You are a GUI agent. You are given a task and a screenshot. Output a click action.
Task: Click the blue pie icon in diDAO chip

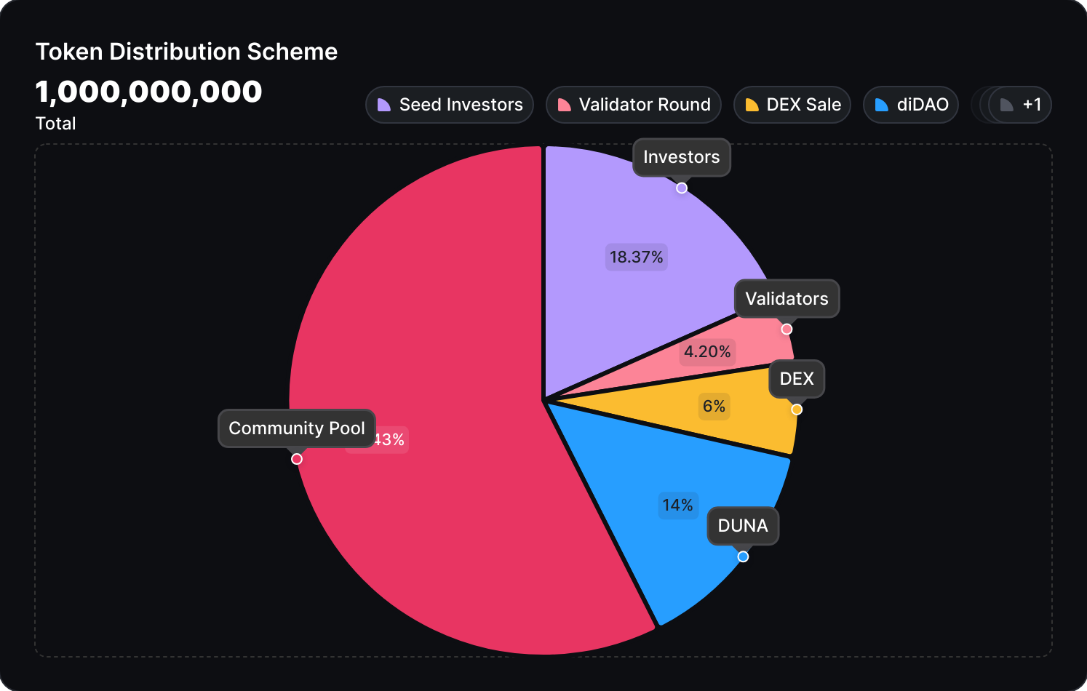(881, 104)
